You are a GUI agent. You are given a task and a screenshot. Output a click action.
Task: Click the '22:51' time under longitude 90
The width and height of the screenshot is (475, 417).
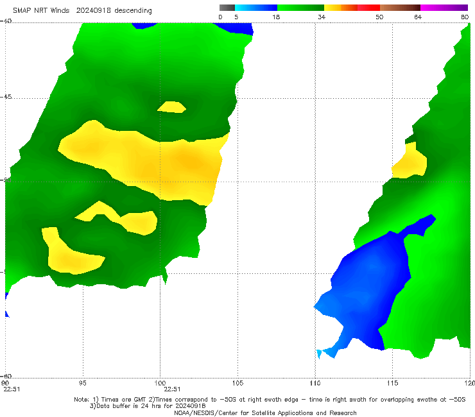12,389
